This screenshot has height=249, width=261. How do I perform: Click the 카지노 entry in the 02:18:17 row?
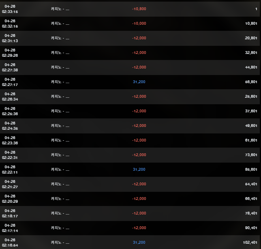tap(60, 213)
